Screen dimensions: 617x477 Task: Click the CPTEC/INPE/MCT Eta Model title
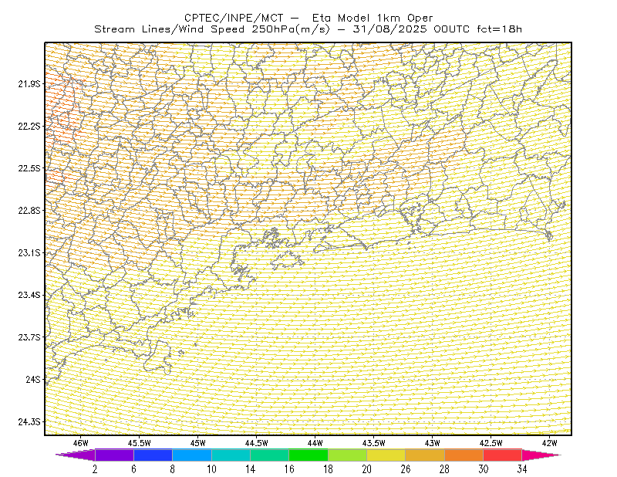click(x=308, y=18)
